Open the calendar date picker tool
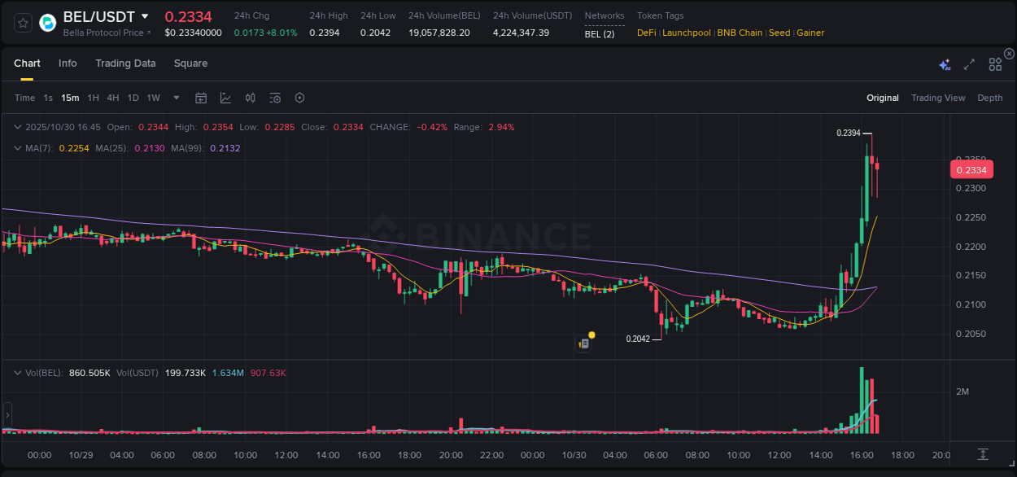Screen dimensions: 1017x477 coord(201,97)
